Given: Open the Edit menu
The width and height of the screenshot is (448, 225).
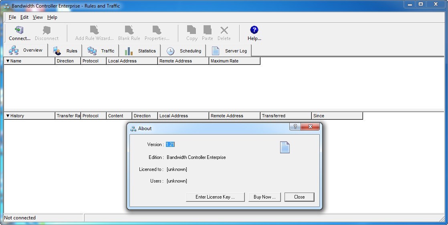Looking at the screenshot, I should coord(24,17).
